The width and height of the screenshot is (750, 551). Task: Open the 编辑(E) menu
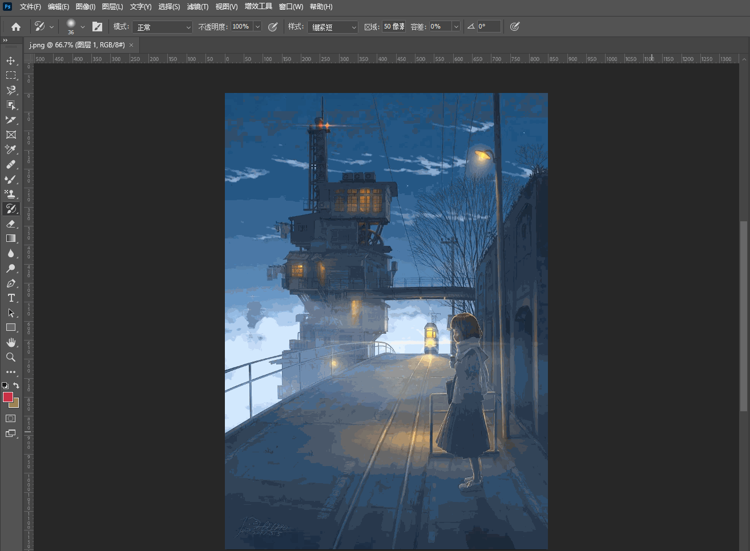coord(58,7)
